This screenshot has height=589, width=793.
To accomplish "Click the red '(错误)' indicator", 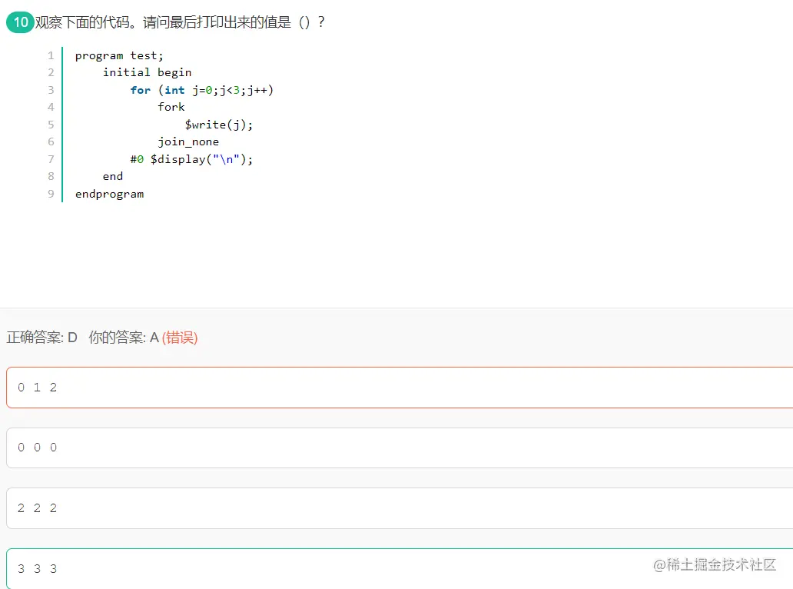I will (x=180, y=338).
